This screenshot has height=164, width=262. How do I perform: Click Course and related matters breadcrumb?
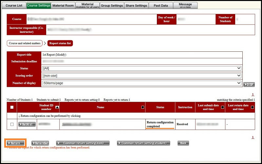click(25, 43)
